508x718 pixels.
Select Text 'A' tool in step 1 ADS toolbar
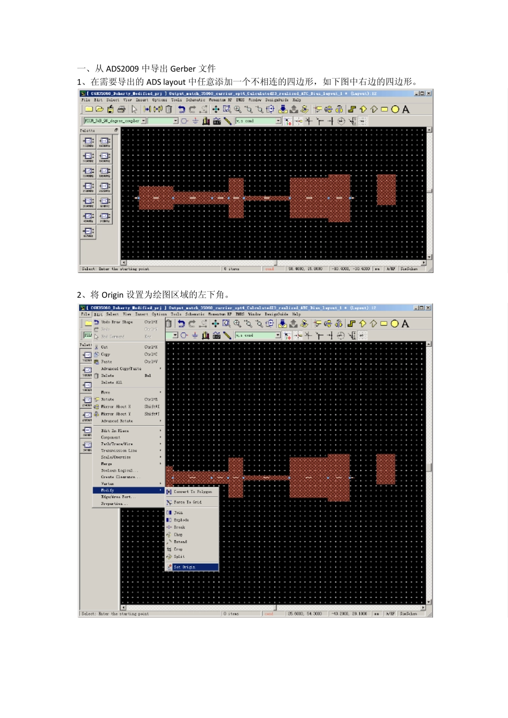[x=406, y=110]
